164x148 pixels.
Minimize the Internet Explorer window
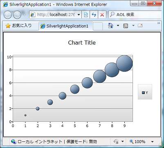point(135,4)
